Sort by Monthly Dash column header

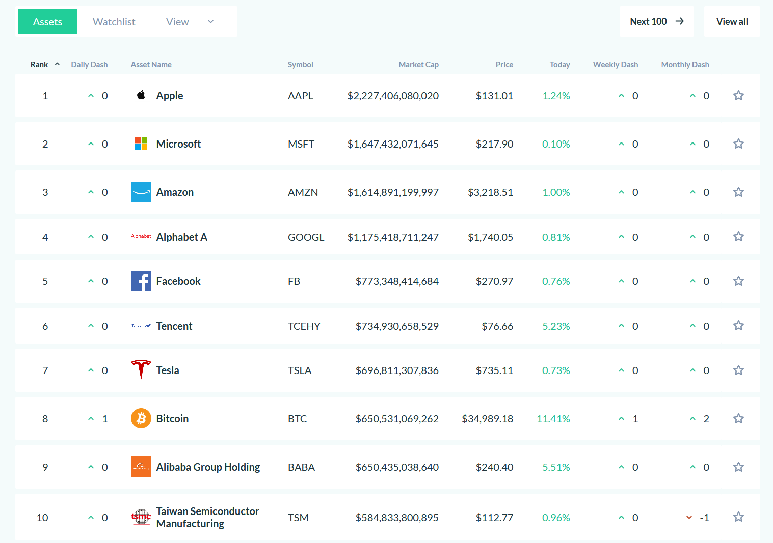click(685, 65)
